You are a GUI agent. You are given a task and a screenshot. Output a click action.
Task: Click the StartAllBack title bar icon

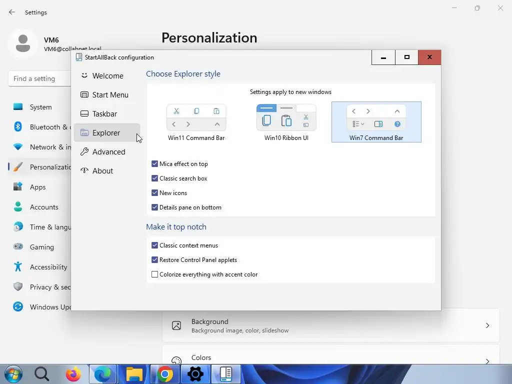tap(78, 57)
